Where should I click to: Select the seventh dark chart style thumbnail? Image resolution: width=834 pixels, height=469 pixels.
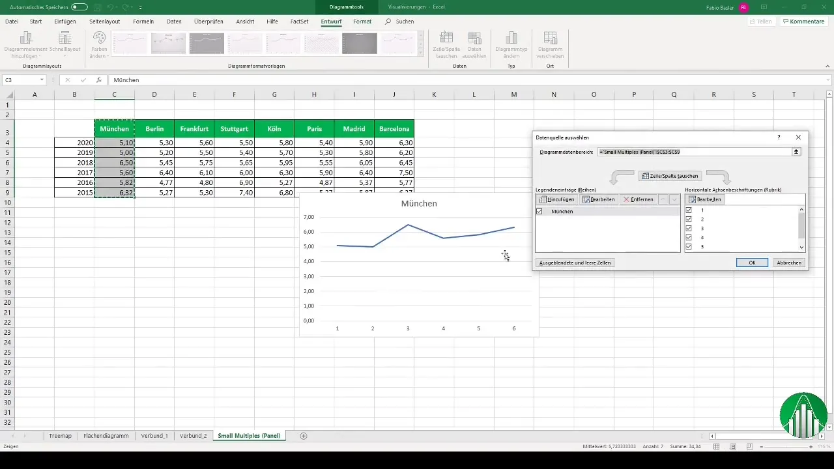pos(360,44)
